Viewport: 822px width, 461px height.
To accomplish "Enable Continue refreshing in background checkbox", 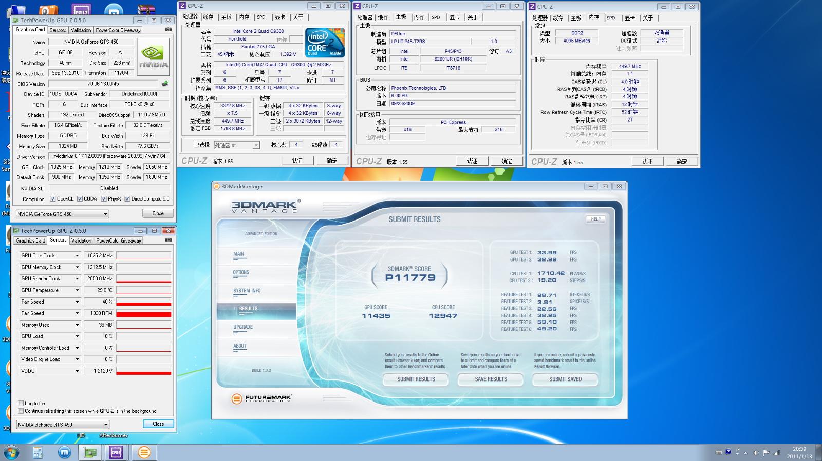I will point(21,411).
